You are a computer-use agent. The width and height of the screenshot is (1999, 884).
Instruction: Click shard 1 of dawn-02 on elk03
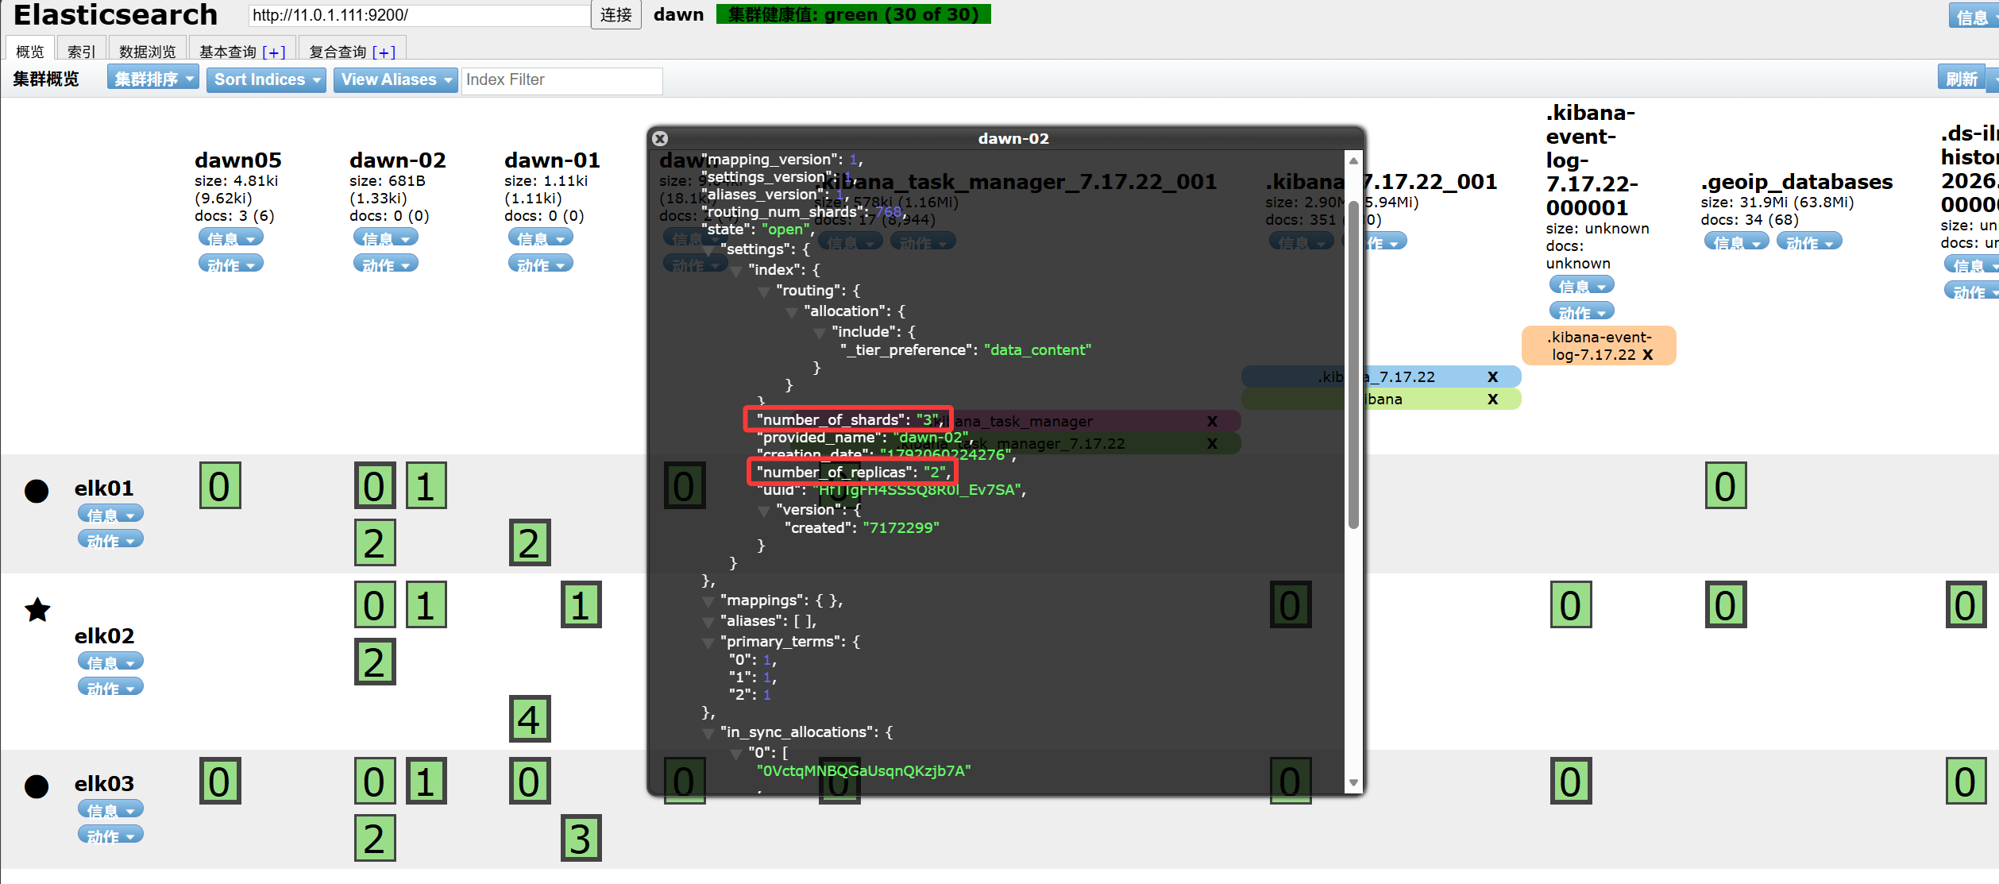(426, 781)
